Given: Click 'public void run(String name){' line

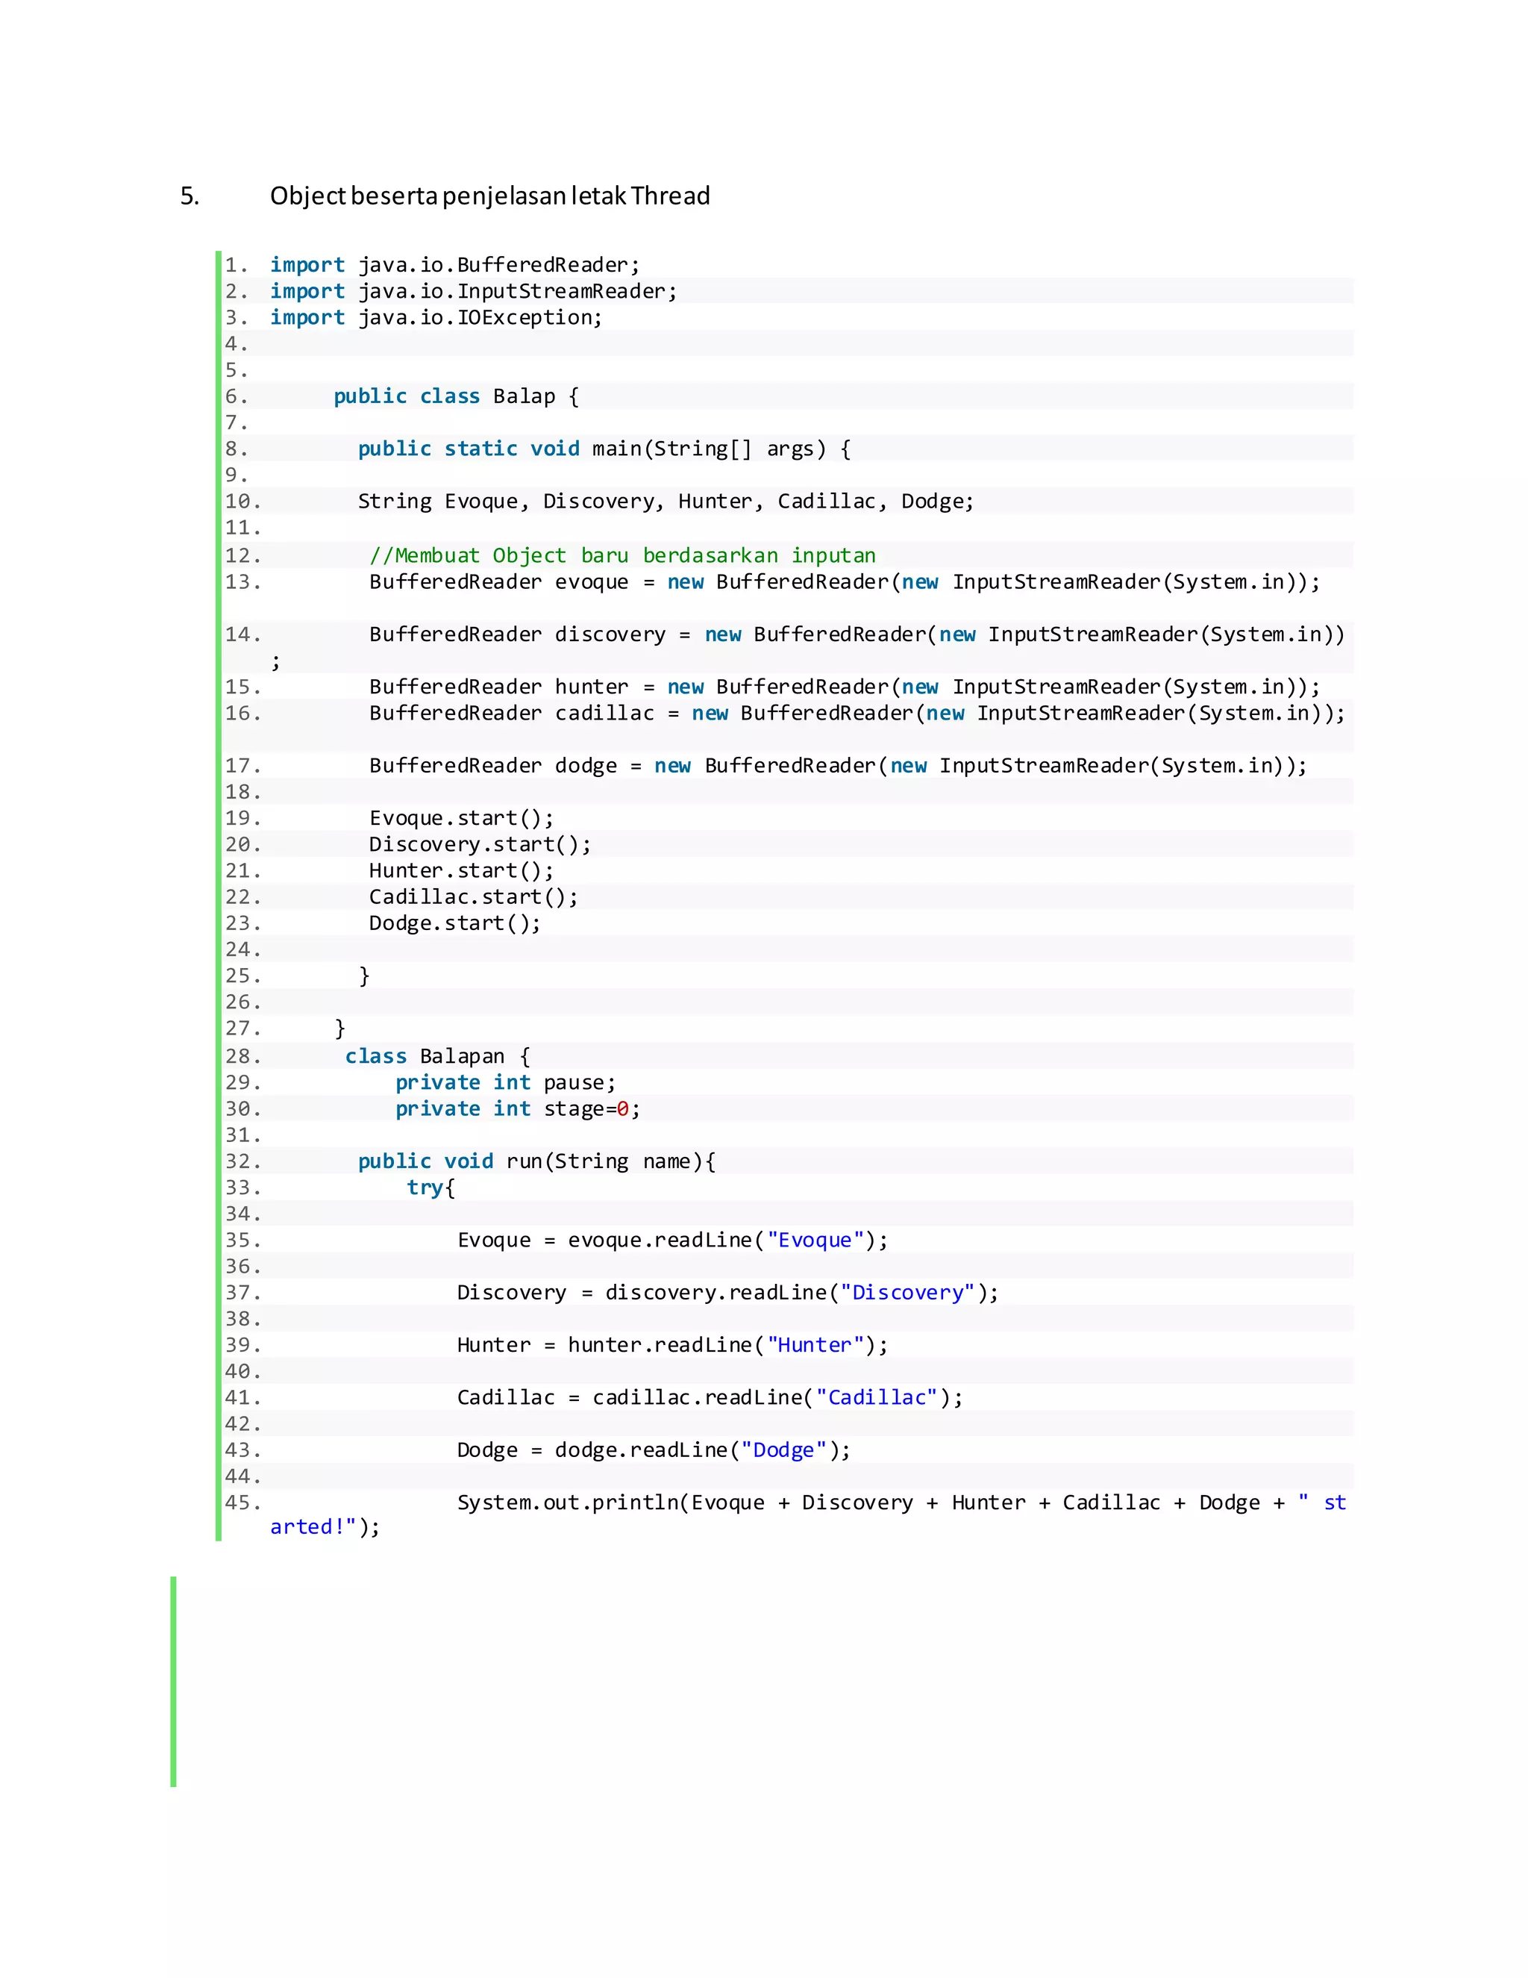Looking at the screenshot, I should click(536, 1161).
